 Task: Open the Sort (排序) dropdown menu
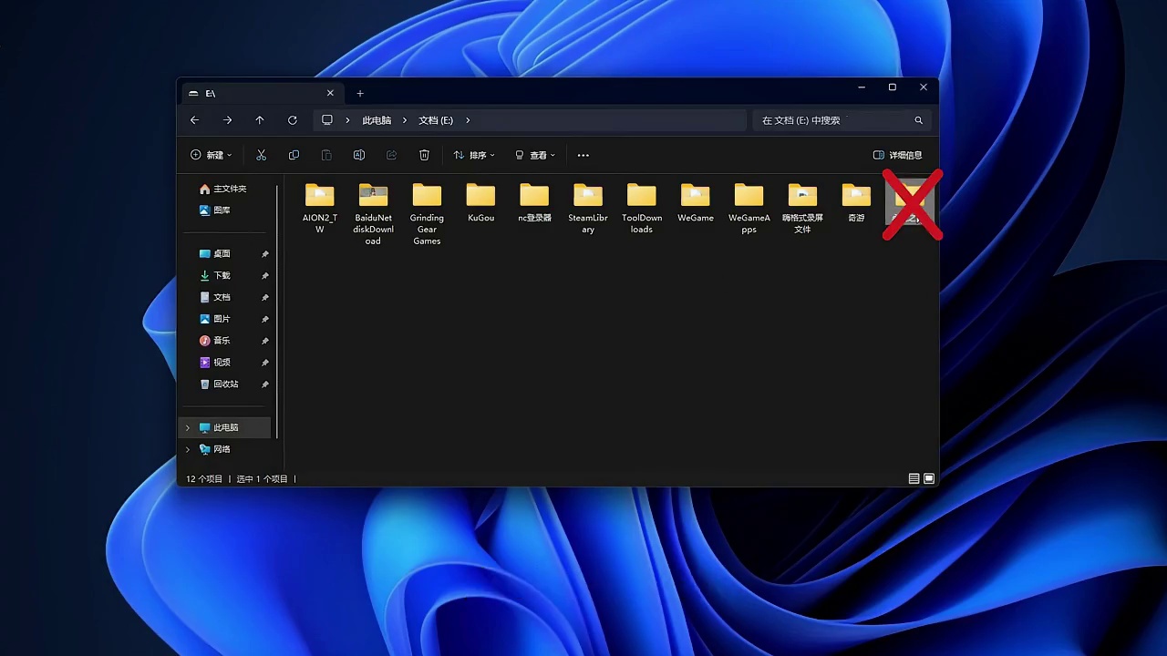tap(474, 155)
